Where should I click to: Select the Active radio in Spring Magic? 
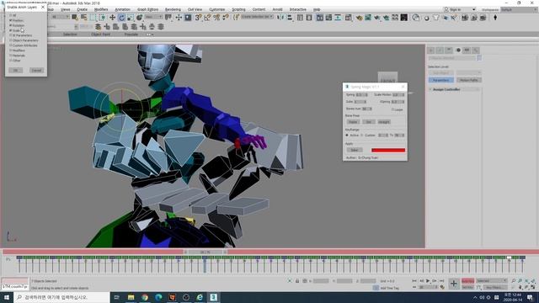347,136
